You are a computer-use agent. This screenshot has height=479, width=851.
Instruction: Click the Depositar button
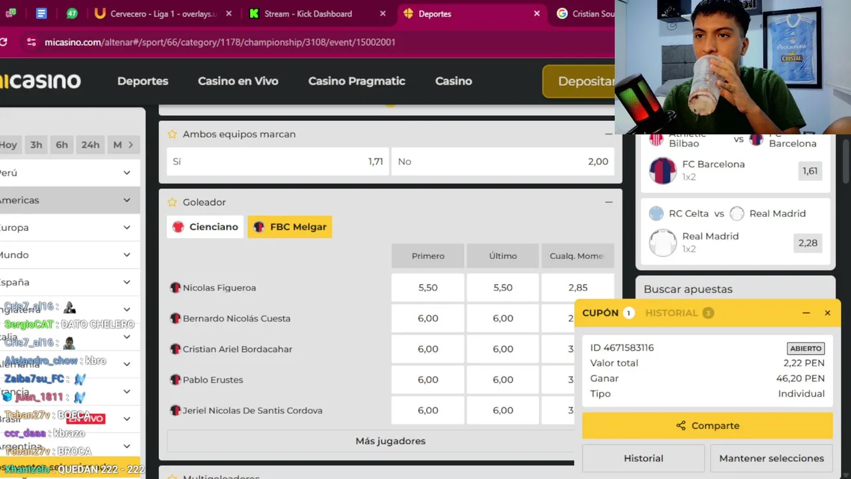[579, 81]
